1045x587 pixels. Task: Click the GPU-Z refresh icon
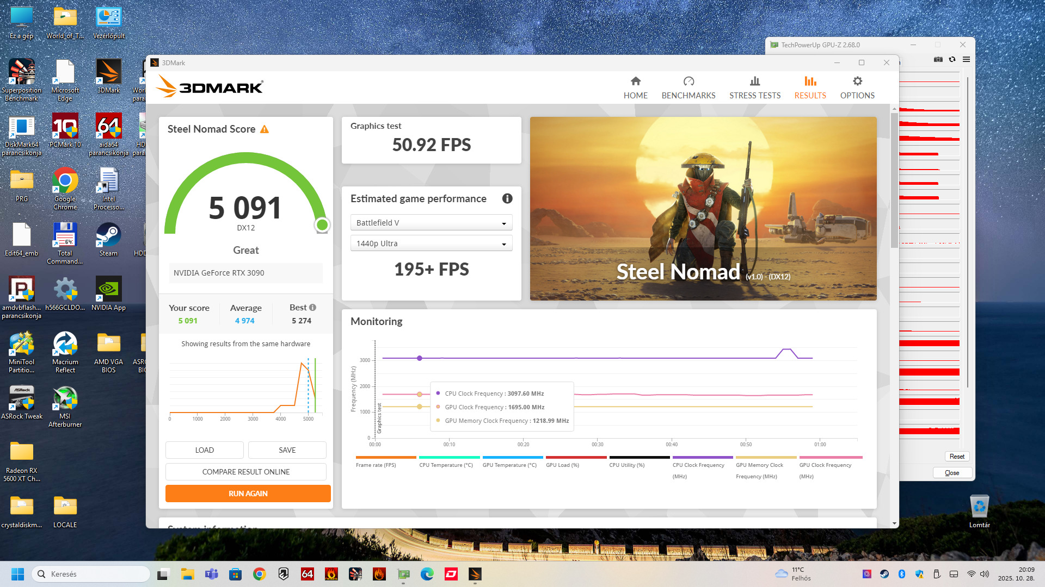[x=952, y=59]
